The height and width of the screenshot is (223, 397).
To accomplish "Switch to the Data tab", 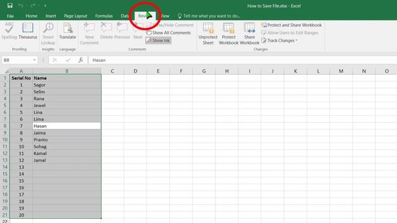I will pos(125,16).
